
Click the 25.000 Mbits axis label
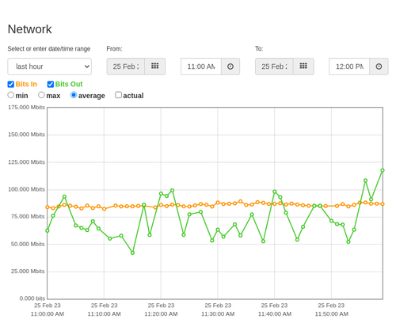28,272
